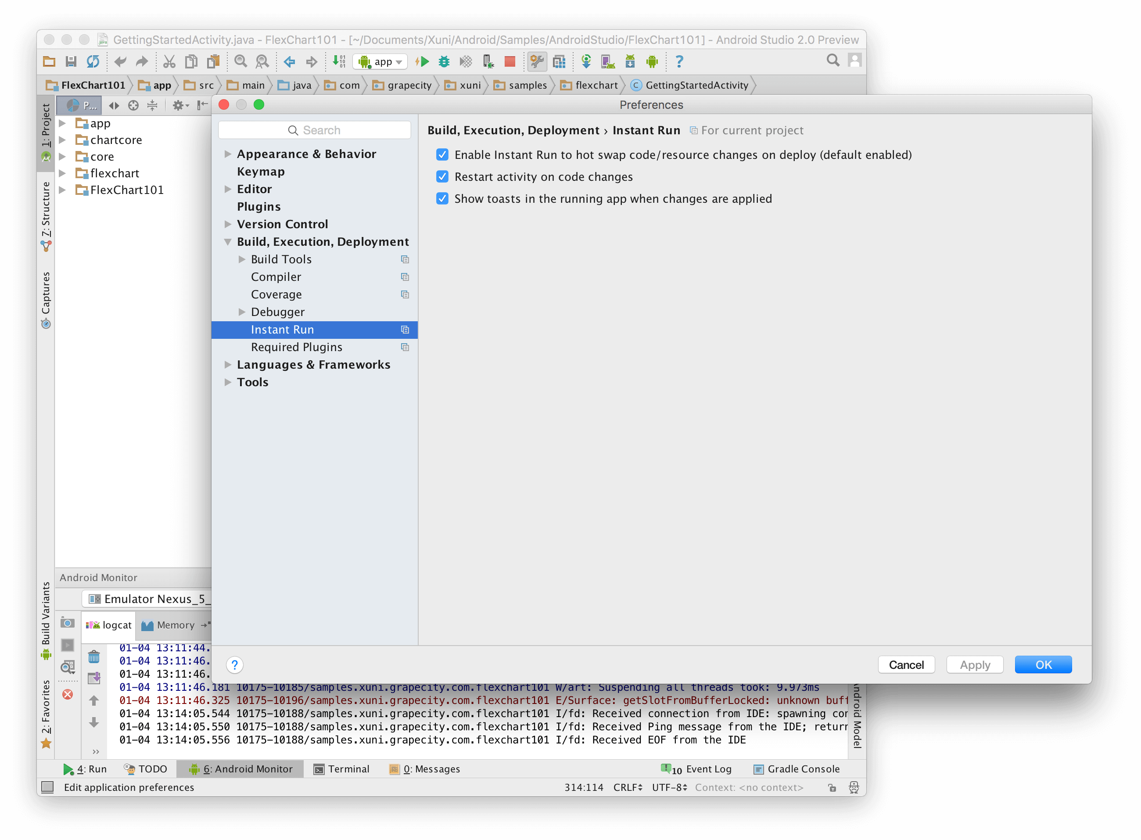Click the Apply button in Preferences
The image size is (1141, 840).
coord(975,664)
